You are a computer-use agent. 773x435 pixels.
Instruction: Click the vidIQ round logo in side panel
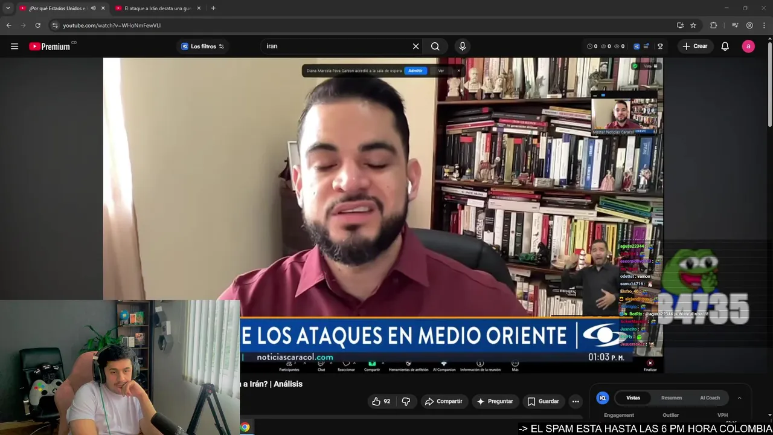[x=603, y=398]
